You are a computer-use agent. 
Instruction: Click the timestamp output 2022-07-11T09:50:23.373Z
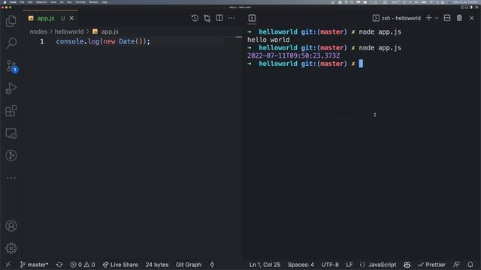point(293,55)
